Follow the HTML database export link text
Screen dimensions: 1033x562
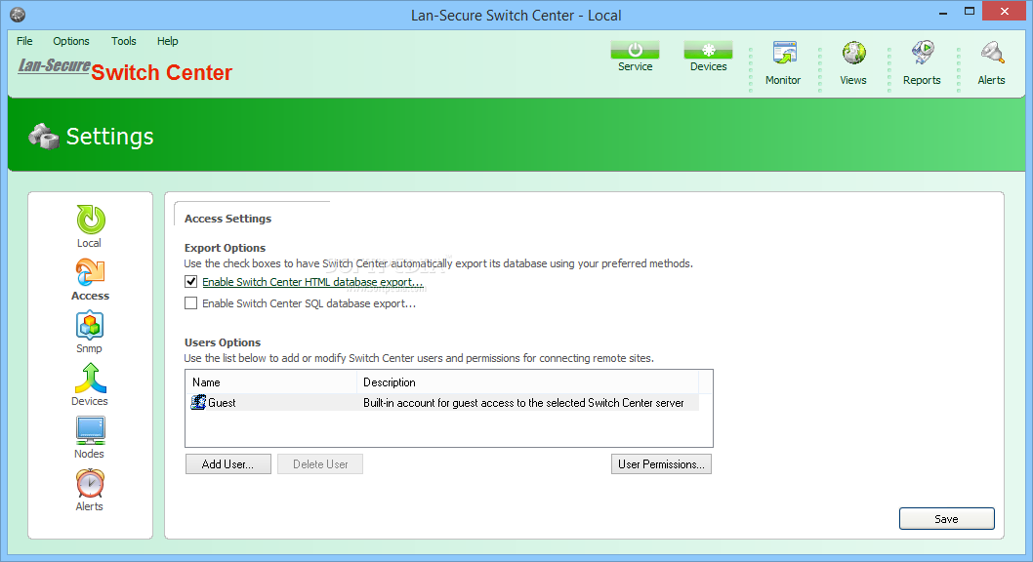pos(313,282)
